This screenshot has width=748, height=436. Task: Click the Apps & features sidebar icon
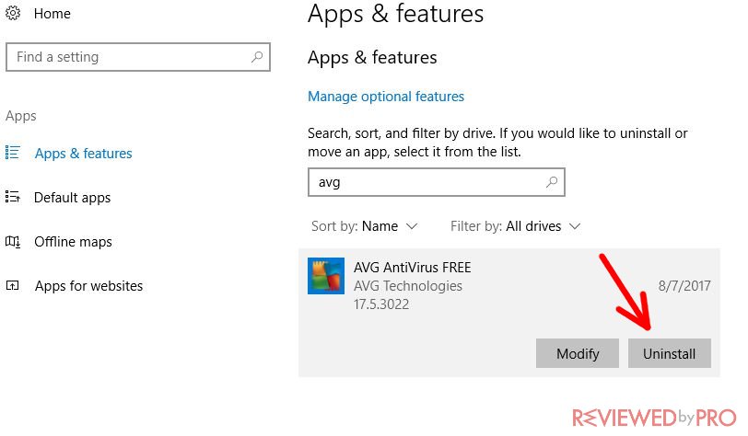click(x=12, y=153)
